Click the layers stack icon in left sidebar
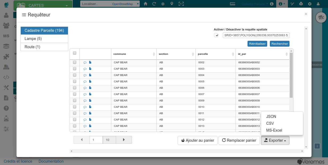Image resolution: width=328 pixels, height=165 pixels. pos(6,46)
